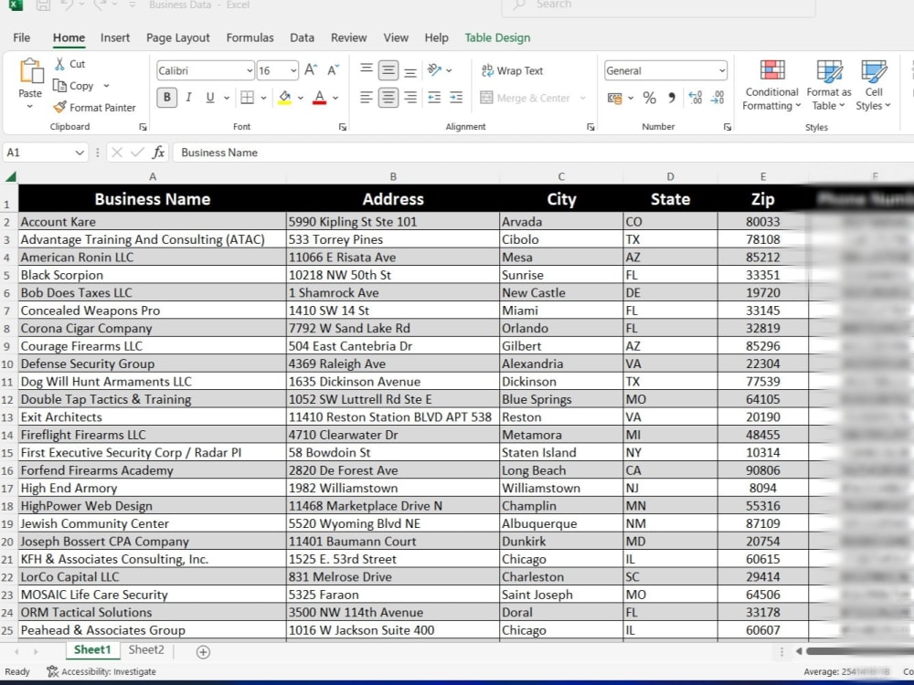Expand the Fill Color dropdown arrow
The width and height of the screenshot is (914, 685).
[301, 98]
